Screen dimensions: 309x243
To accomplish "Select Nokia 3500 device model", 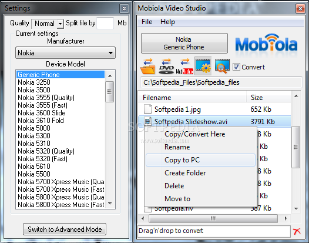I will tap(61, 90).
